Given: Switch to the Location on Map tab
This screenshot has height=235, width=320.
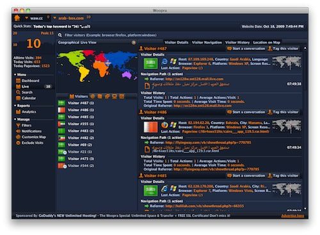Looking at the screenshot, I should click(x=266, y=42).
